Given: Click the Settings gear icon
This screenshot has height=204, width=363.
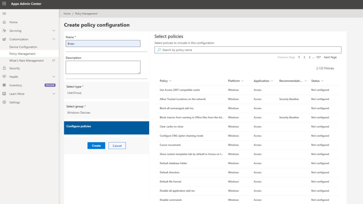Looking at the screenshot, I should point(4,102).
